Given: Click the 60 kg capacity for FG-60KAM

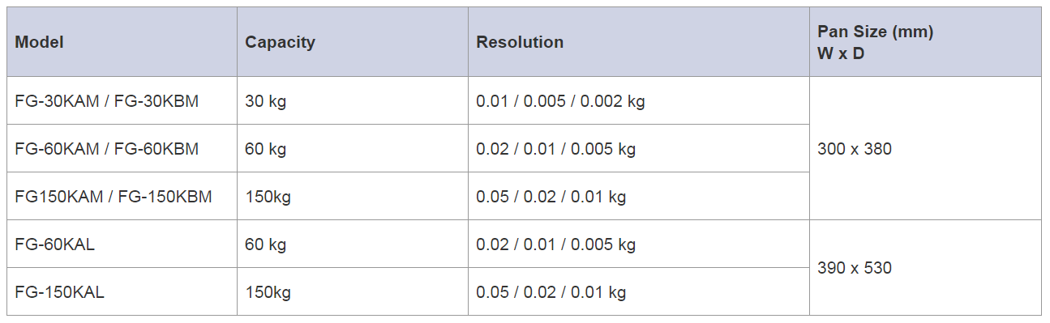Looking at the screenshot, I should click(353, 149).
